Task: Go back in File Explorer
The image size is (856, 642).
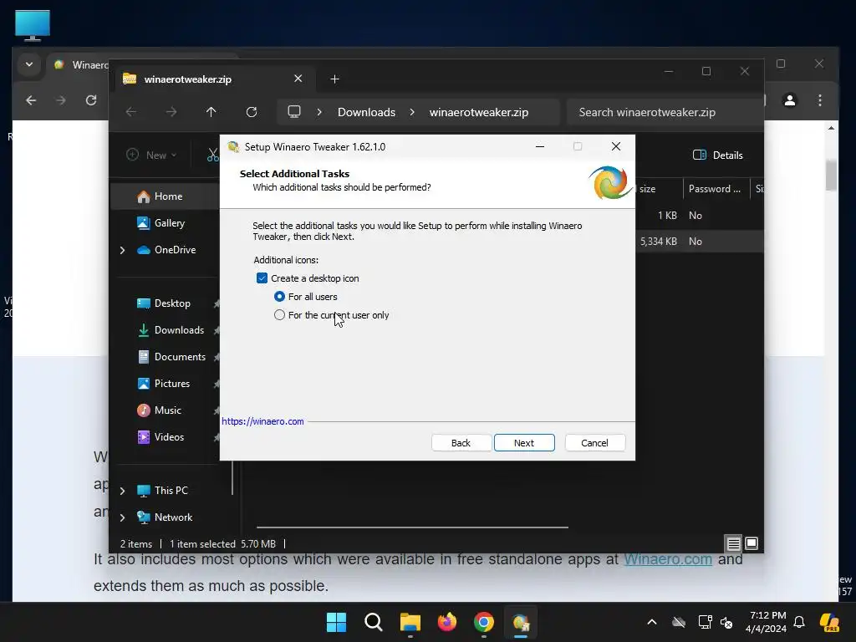Action: click(131, 112)
